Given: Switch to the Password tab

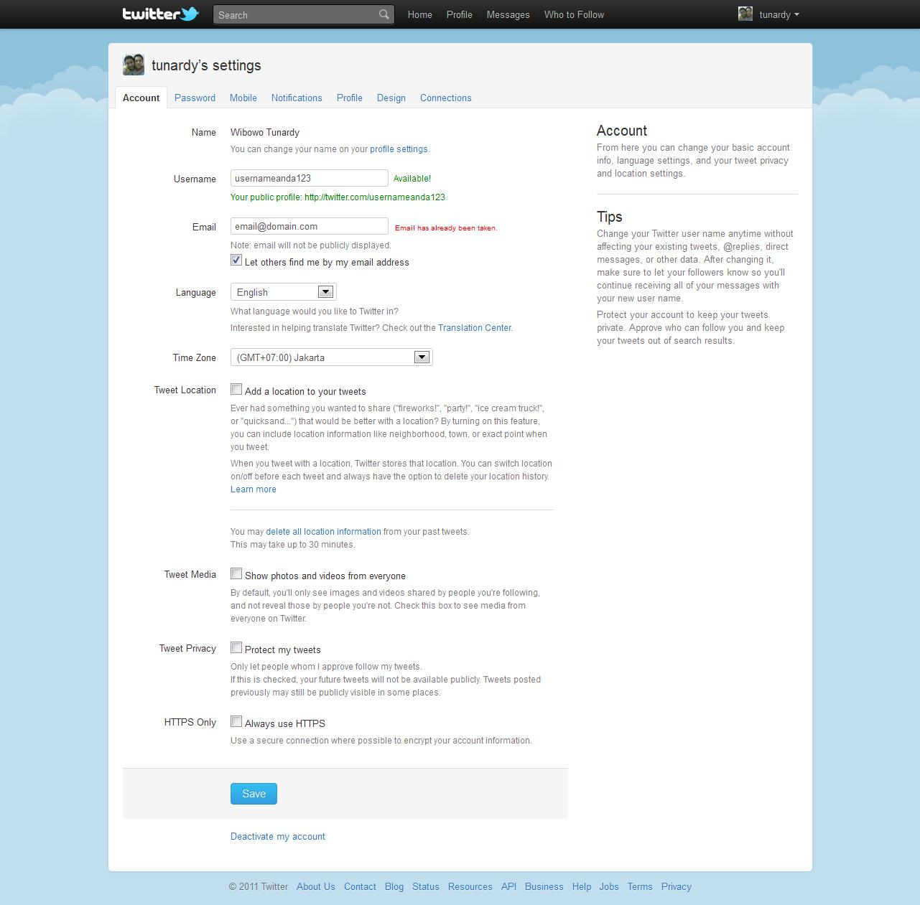Looking at the screenshot, I should pos(195,98).
